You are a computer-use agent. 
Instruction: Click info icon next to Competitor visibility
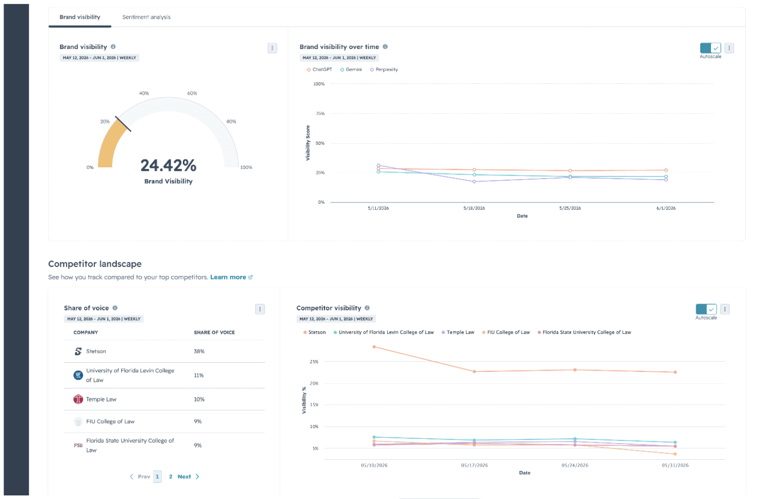click(367, 308)
